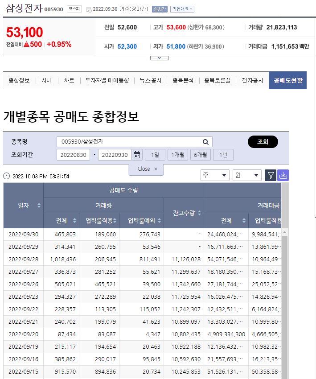Open the 원 currency dropdown

(x=247, y=175)
